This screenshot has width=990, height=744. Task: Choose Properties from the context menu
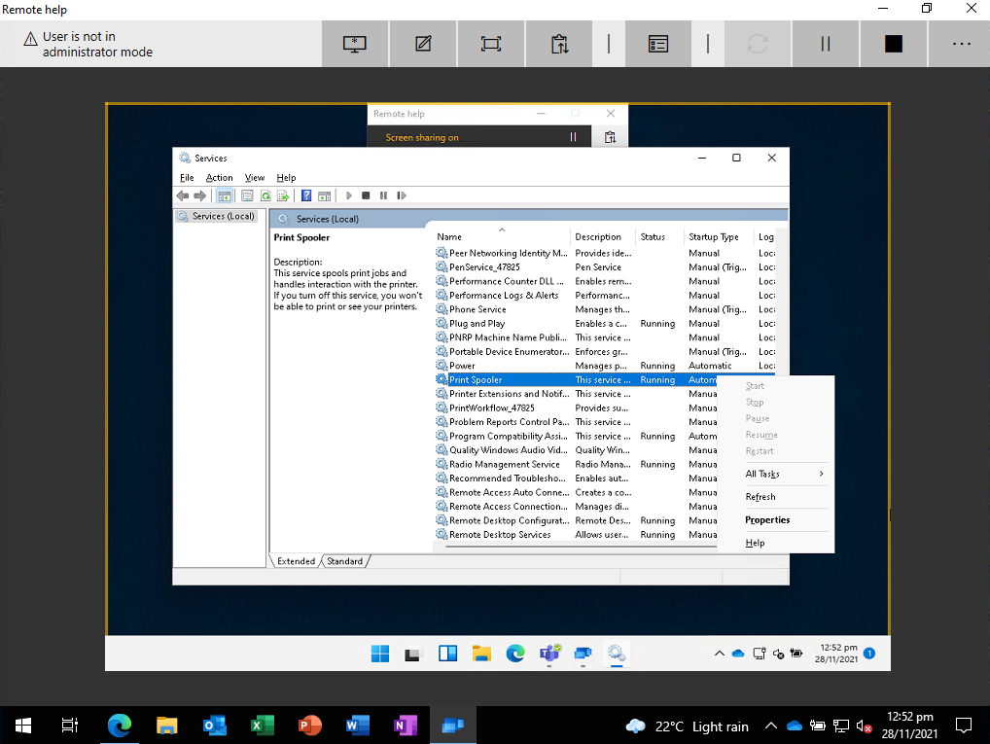click(767, 519)
